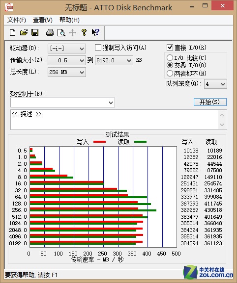The image size is (237, 283).
Task: Select the I/O 比较(C) radio button
Action: coord(170,57)
